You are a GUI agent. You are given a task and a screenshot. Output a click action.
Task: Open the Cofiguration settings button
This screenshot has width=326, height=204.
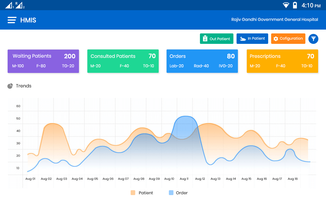click(288, 39)
